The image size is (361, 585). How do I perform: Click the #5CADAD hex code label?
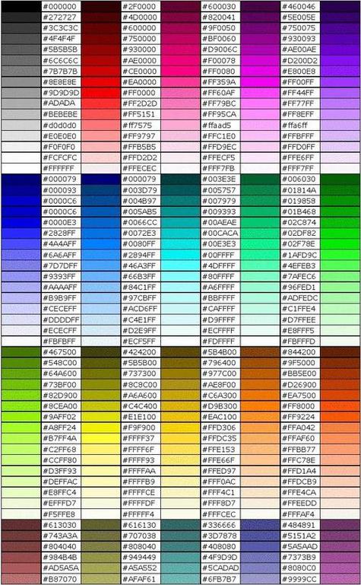tap(220, 568)
